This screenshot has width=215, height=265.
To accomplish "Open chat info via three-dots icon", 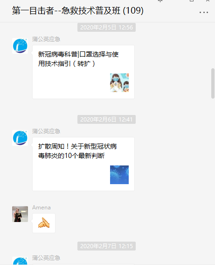I will pos(203,12).
